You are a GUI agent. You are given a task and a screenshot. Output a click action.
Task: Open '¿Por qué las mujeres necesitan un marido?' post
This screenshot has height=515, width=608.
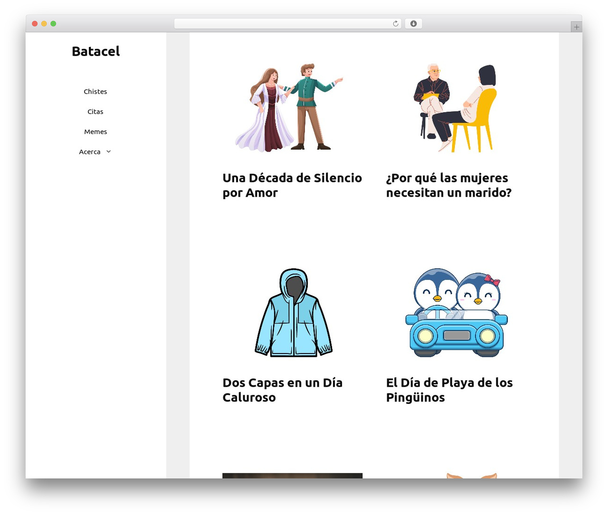(449, 185)
